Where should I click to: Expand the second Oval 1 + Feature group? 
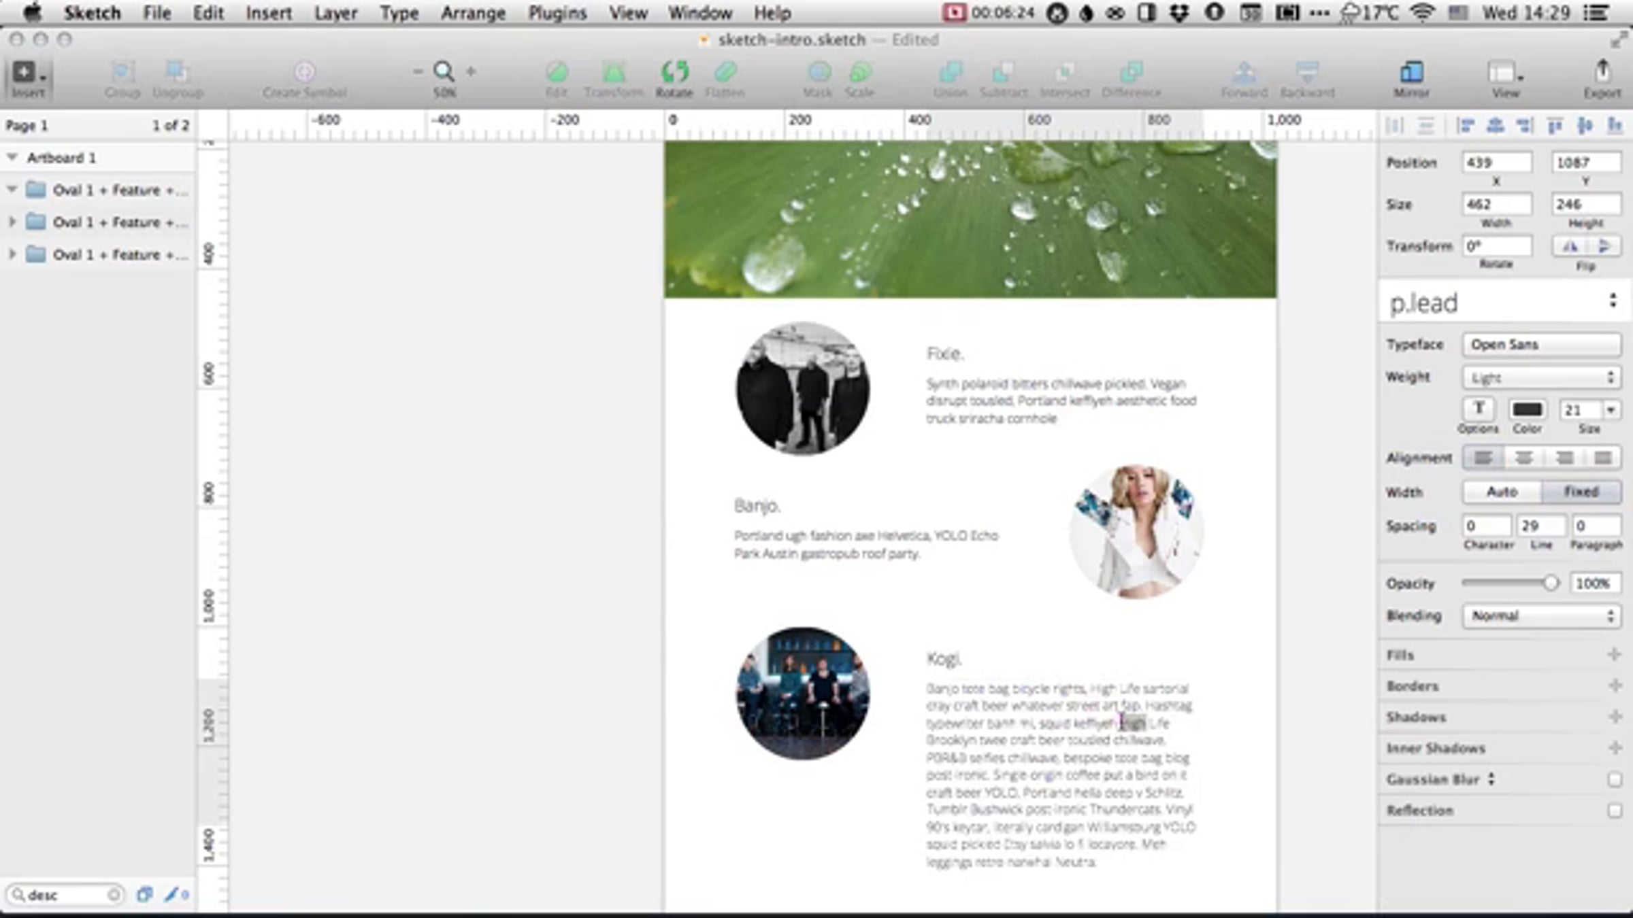click(x=12, y=222)
